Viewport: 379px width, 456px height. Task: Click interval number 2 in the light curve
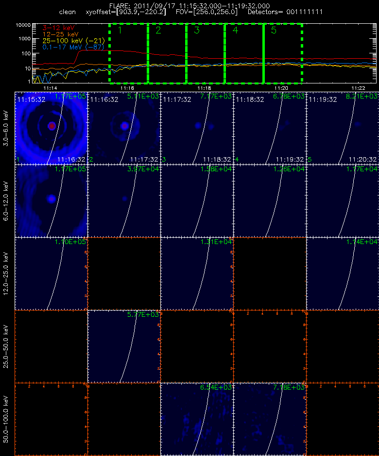coord(158,30)
